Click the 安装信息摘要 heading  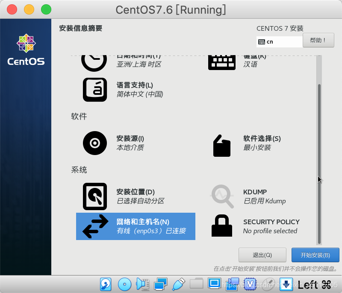tap(81, 28)
